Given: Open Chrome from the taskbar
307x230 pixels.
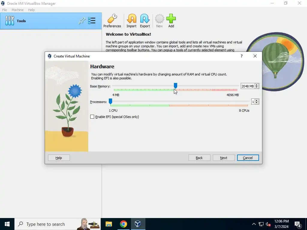Looking at the screenshot, I should pyautogui.click(x=123, y=224).
